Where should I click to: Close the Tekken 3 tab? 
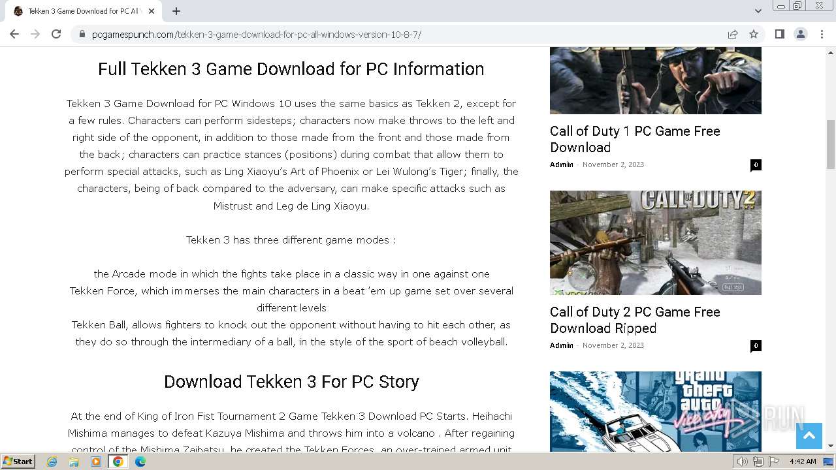152,11
